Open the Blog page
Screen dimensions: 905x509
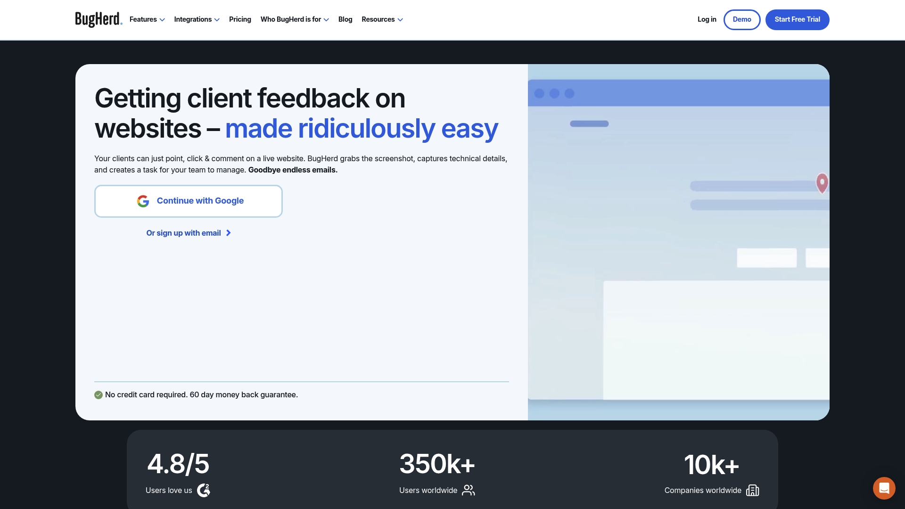(x=345, y=19)
